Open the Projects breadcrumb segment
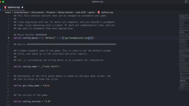189x106 pixels. pyautogui.click(x=51, y=12)
